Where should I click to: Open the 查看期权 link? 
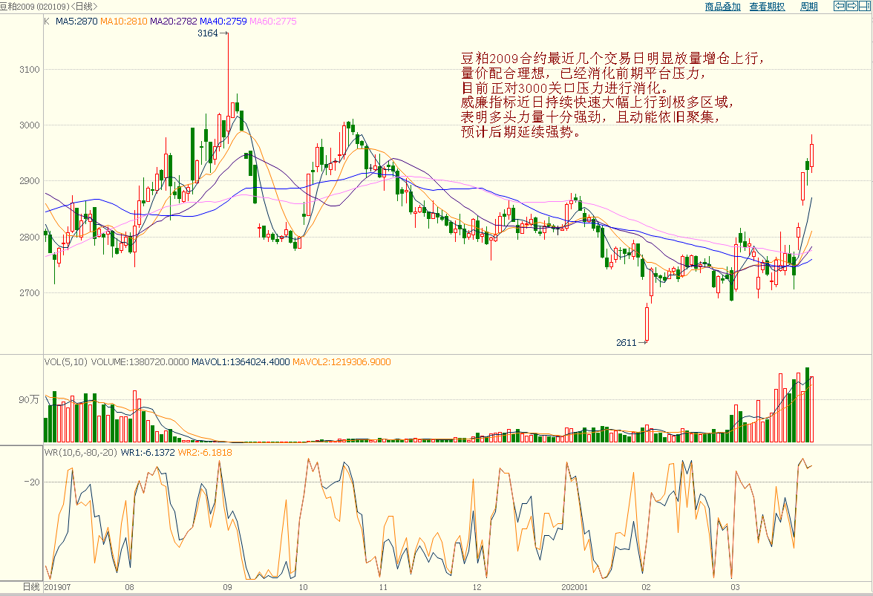[x=767, y=7]
